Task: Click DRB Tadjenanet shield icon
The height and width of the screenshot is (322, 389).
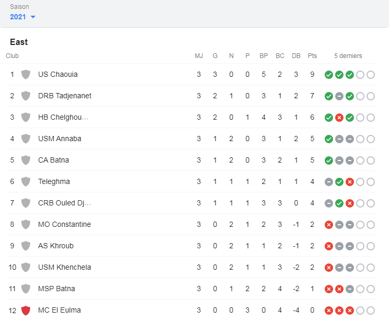Action: click(26, 96)
